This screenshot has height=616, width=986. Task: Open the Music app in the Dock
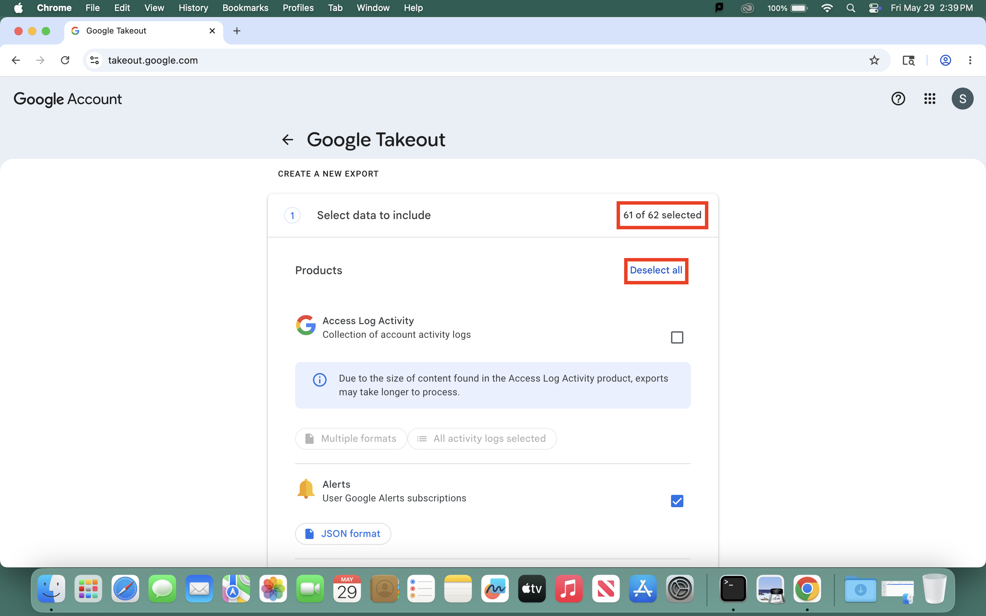(x=569, y=589)
